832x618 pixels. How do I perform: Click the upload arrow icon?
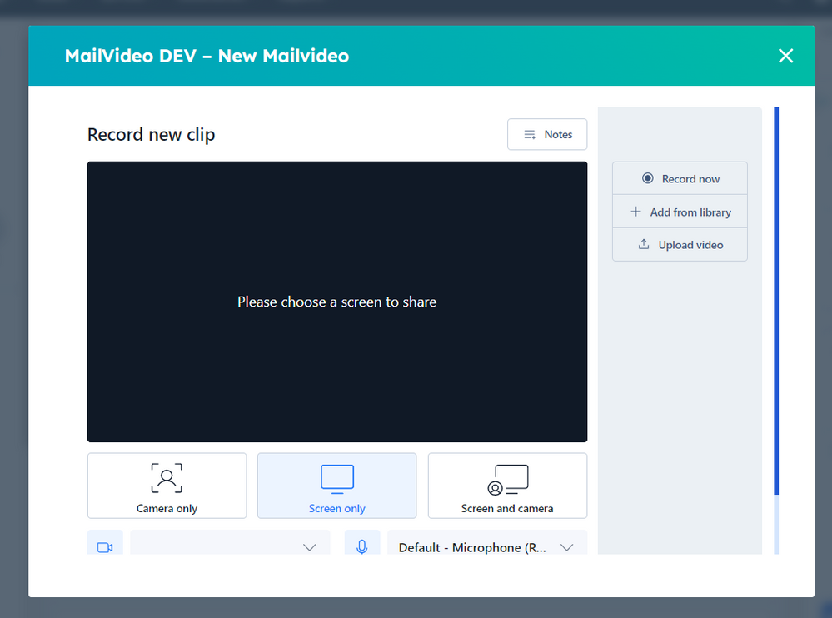(x=643, y=244)
